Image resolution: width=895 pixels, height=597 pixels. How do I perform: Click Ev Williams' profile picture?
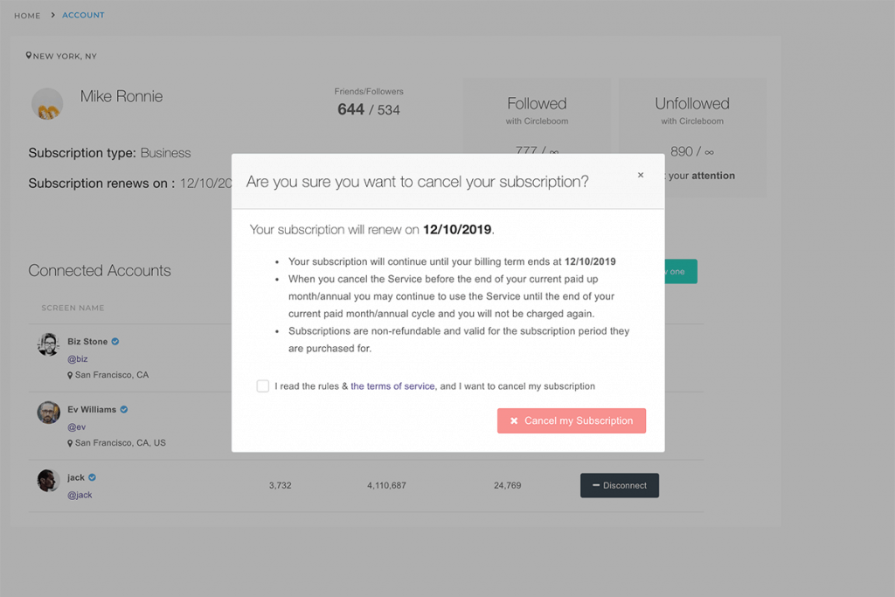(x=49, y=412)
